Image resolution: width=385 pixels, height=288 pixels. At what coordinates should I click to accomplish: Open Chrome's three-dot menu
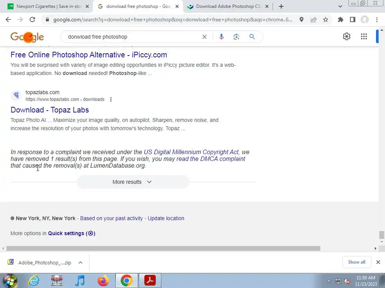pyautogui.click(x=377, y=19)
